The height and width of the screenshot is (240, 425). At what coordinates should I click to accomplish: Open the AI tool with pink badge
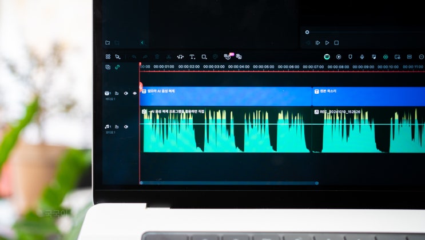point(228,56)
